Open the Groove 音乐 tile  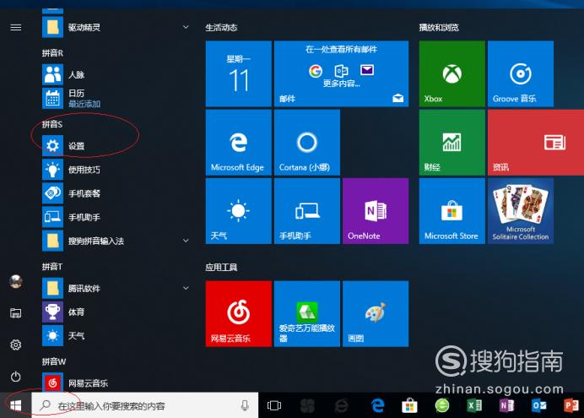pos(521,73)
